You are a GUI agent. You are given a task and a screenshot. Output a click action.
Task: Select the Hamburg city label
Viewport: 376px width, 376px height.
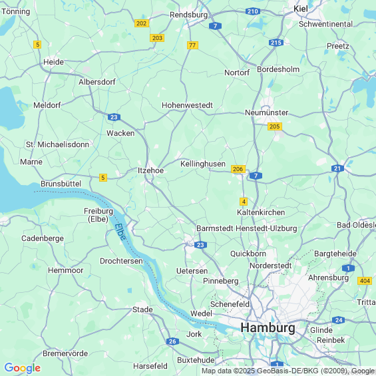[268, 328]
